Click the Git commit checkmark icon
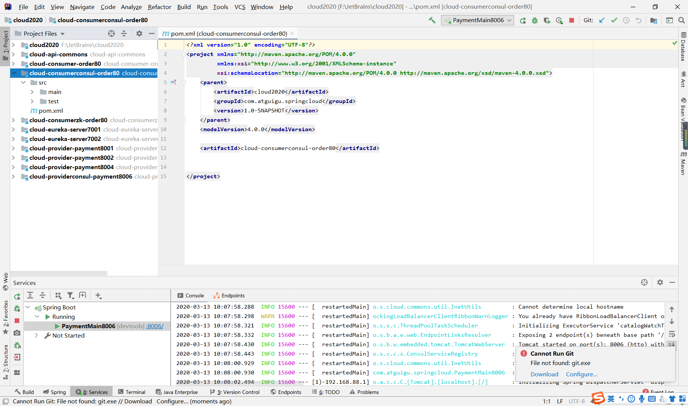 coord(614,20)
